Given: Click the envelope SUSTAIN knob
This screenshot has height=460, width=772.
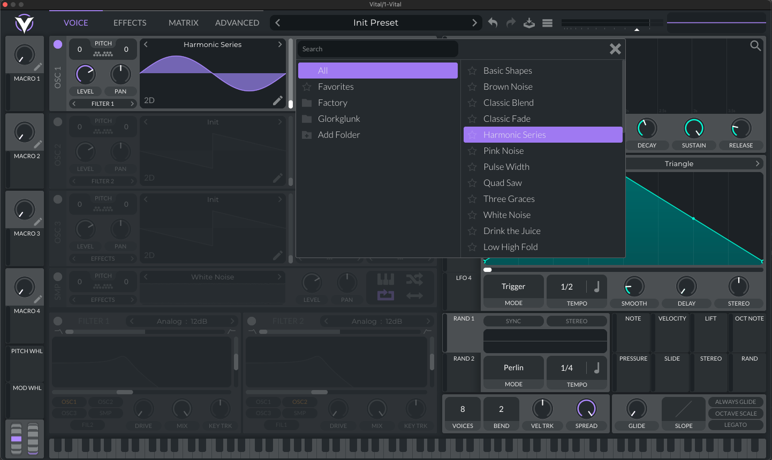Looking at the screenshot, I should pyautogui.click(x=694, y=128).
